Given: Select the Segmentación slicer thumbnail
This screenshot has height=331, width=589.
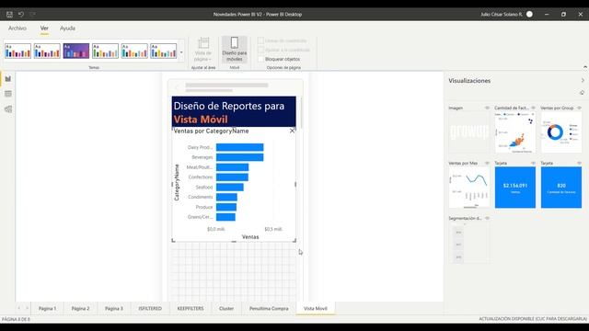Looking at the screenshot, I should pyautogui.click(x=469, y=243).
